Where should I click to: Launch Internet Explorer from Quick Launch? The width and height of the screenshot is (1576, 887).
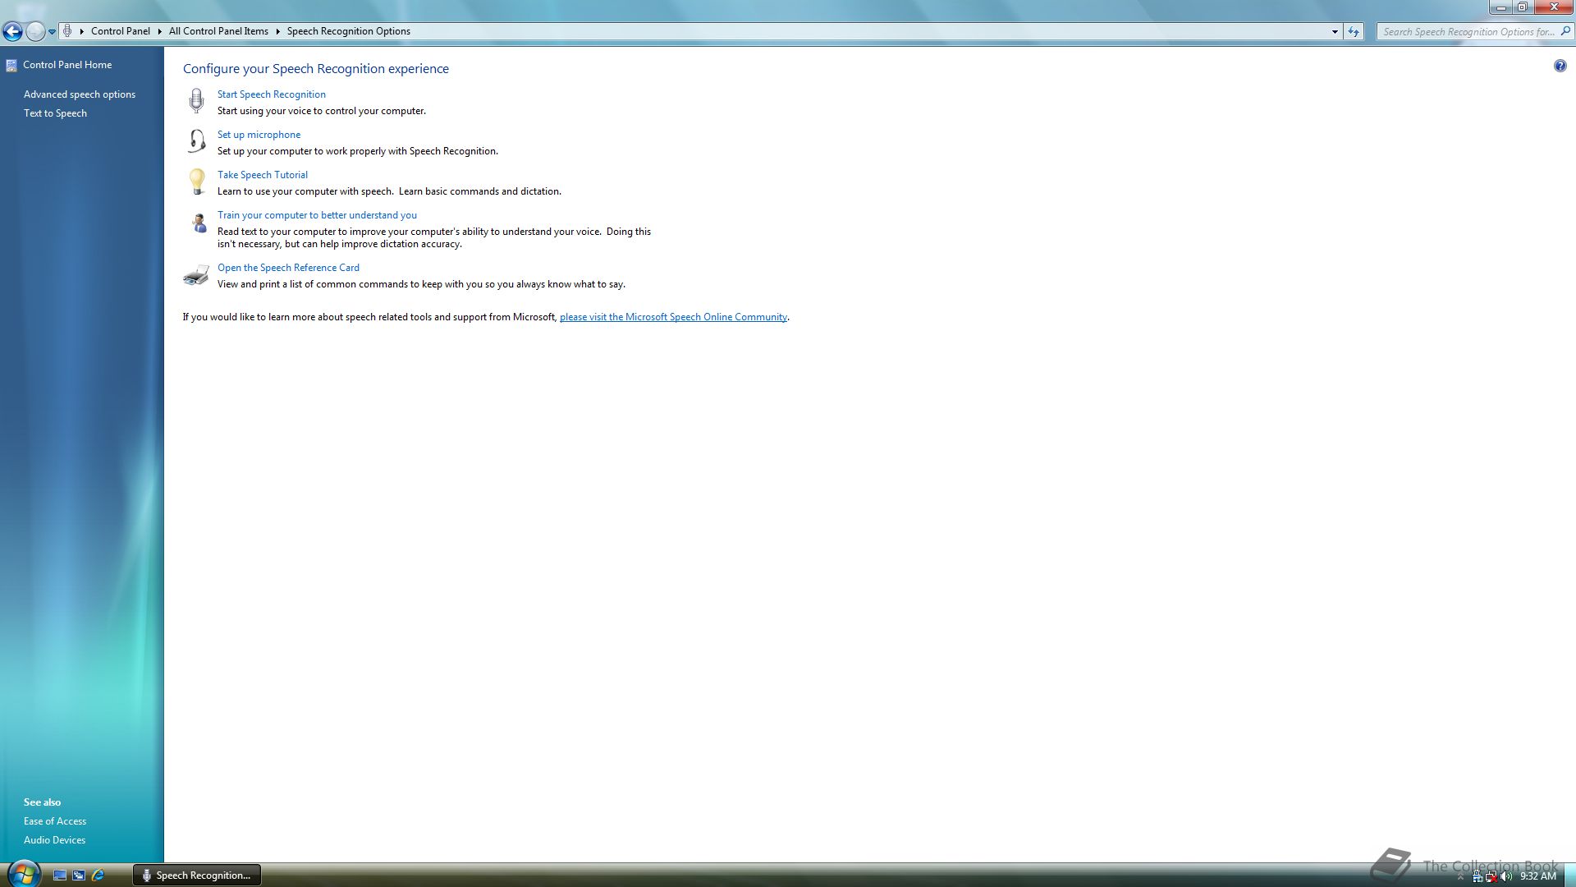click(98, 875)
